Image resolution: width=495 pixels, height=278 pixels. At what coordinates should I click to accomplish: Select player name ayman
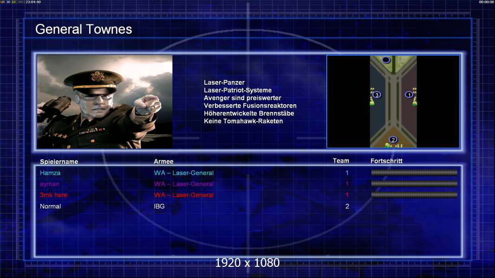[x=50, y=184]
